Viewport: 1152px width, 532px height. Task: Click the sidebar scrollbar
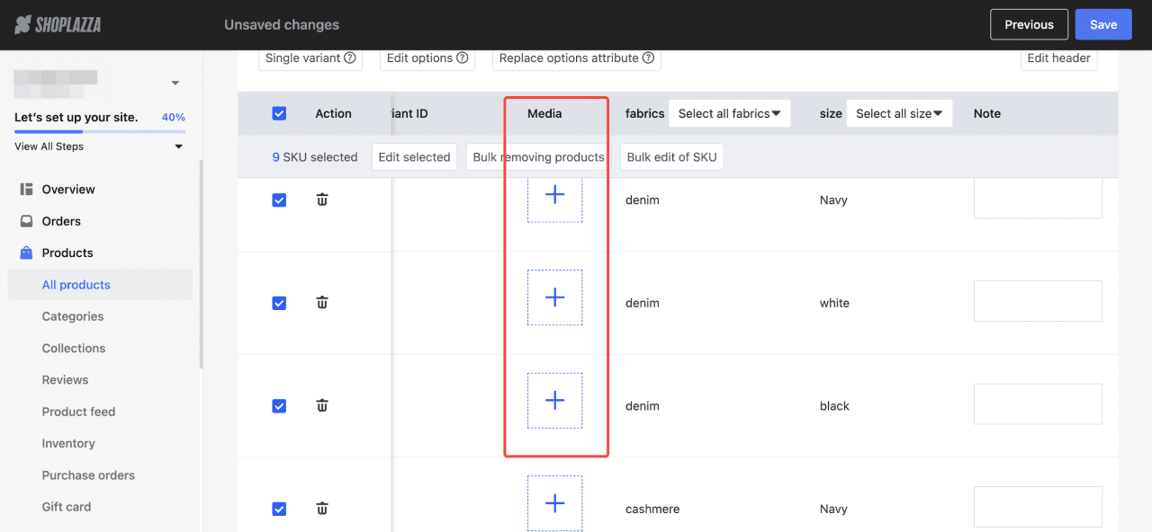(201, 265)
